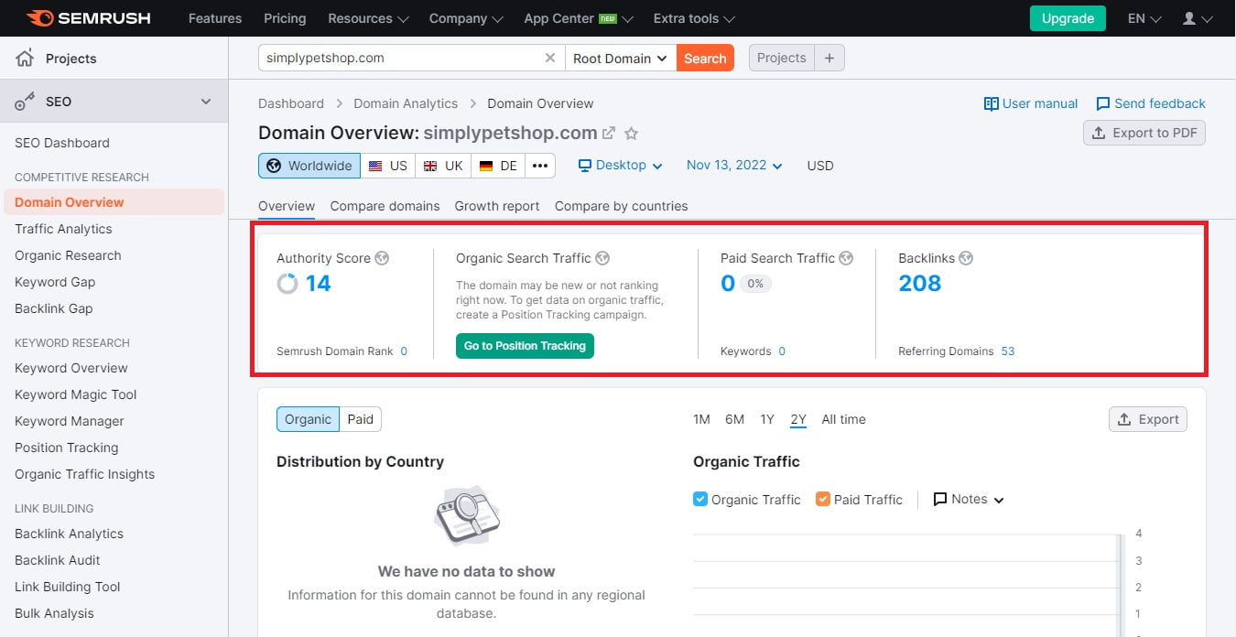Open the Resources dropdown menu

tap(368, 18)
